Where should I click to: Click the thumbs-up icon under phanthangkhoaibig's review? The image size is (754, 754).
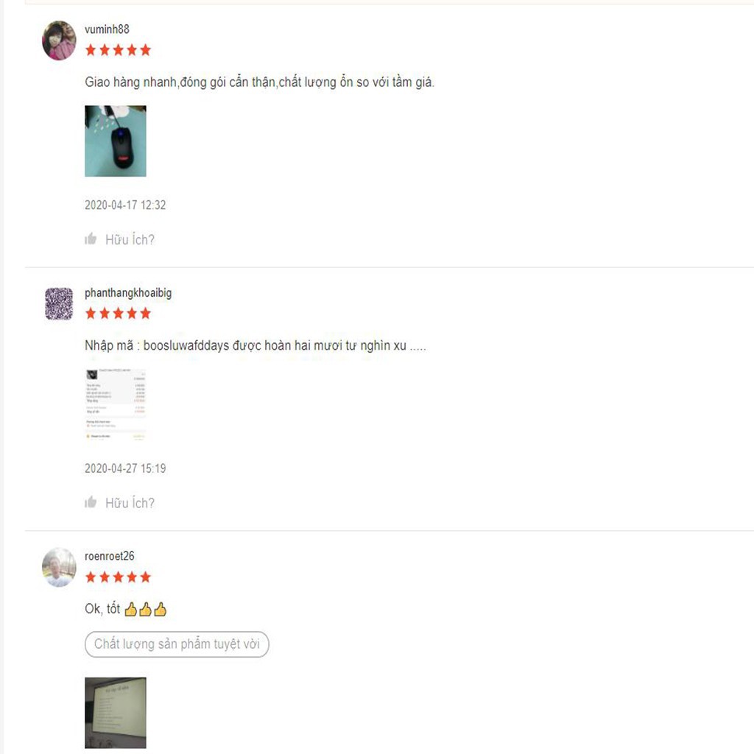91,502
